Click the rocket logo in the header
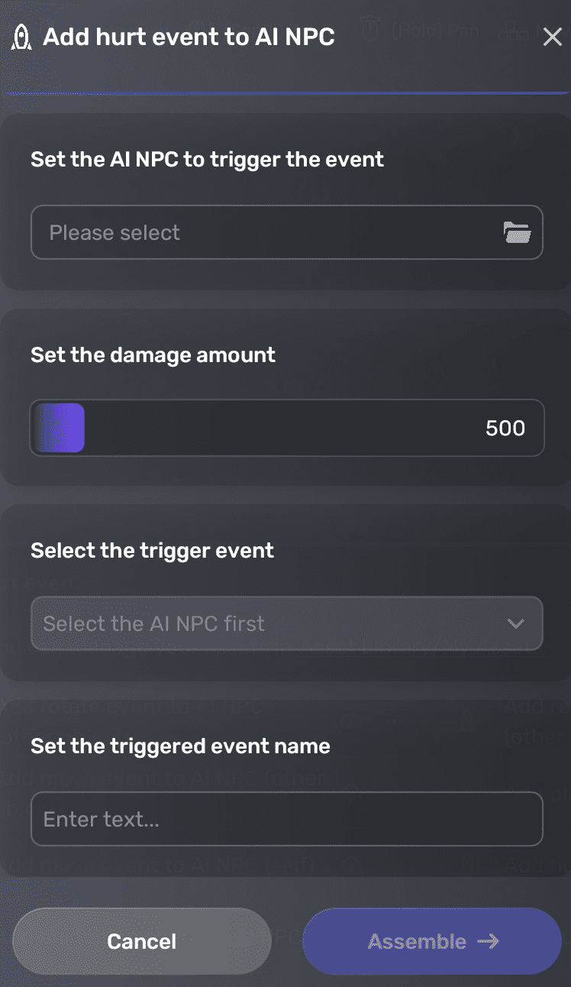 (x=21, y=36)
